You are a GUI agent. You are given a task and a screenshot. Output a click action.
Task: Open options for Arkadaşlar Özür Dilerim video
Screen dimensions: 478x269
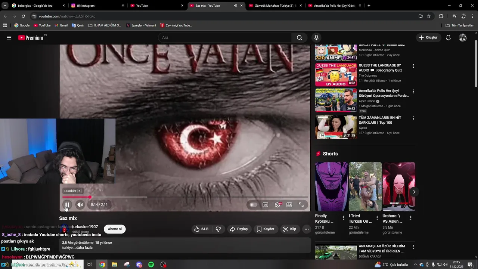pyautogui.click(x=413, y=247)
